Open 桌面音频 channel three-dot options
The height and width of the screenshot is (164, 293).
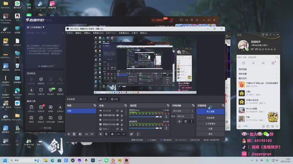pos(166,128)
